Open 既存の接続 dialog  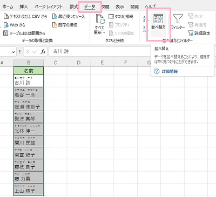pyautogui.click(x=65, y=25)
